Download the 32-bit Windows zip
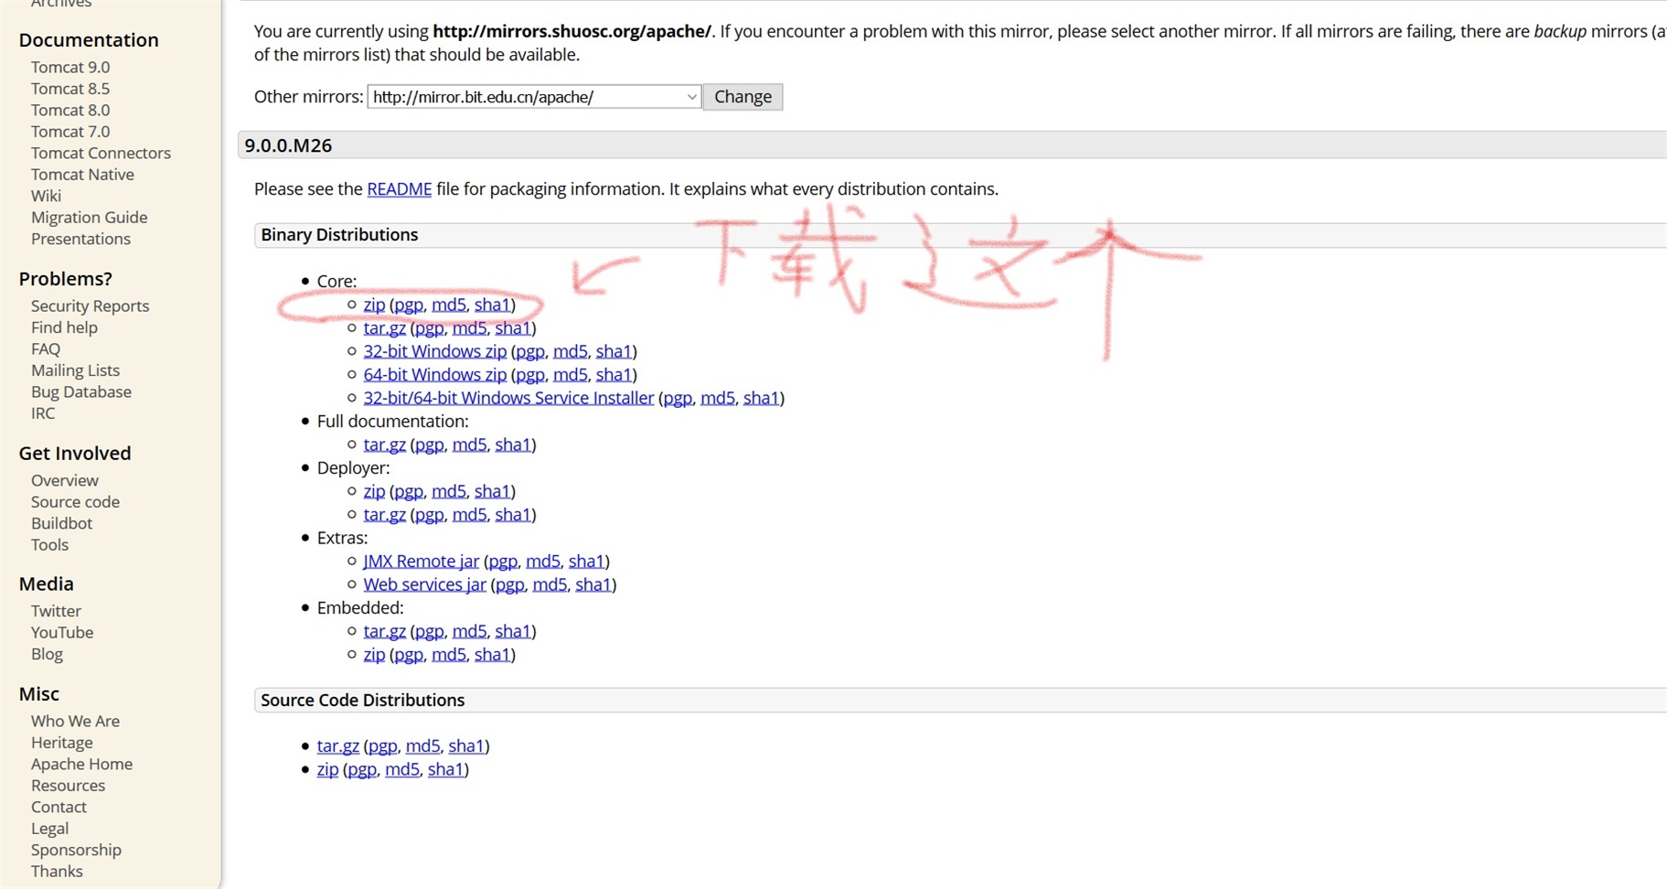The image size is (1667, 889). tap(434, 351)
